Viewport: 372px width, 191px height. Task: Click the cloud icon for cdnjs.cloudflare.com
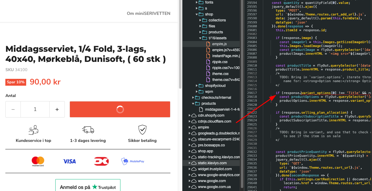(194, 121)
